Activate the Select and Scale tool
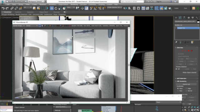This screenshot has width=200, height=112. pyautogui.click(x=60, y=8)
